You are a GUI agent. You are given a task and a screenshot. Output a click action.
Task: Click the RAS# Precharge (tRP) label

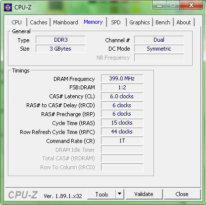[x=68, y=114]
